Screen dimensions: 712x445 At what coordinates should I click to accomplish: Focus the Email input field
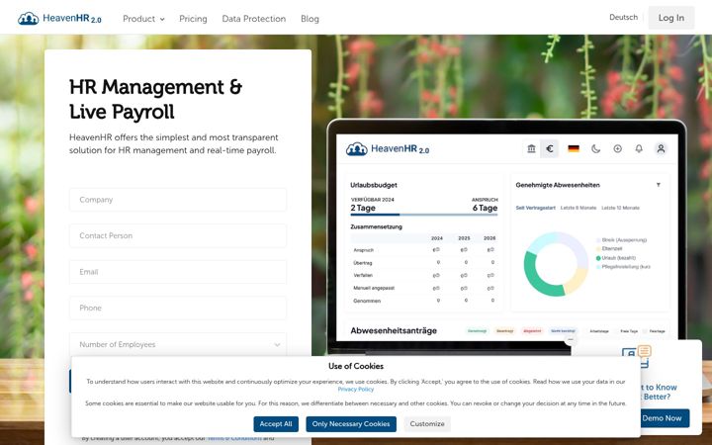coord(178,272)
